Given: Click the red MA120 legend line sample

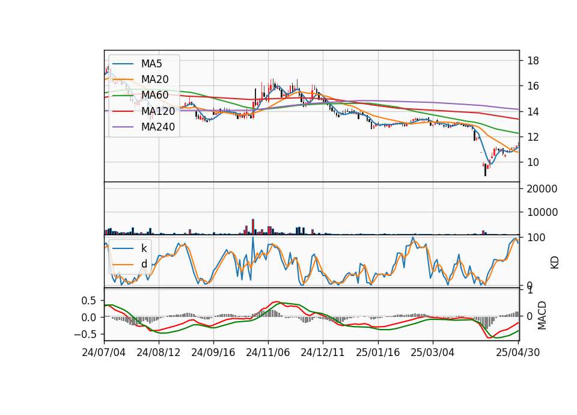Looking at the screenshot, I should pos(123,111).
